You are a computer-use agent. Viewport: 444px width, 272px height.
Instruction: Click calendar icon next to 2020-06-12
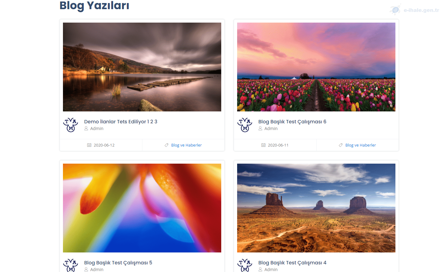coord(89,145)
